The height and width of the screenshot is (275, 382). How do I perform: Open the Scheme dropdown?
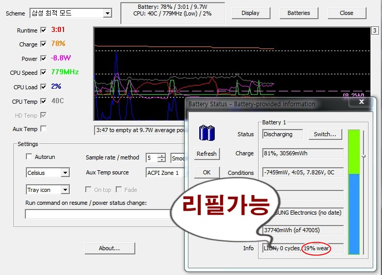[107, 13]
